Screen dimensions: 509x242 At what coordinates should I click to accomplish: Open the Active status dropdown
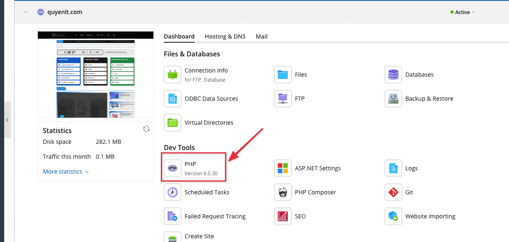462,12
